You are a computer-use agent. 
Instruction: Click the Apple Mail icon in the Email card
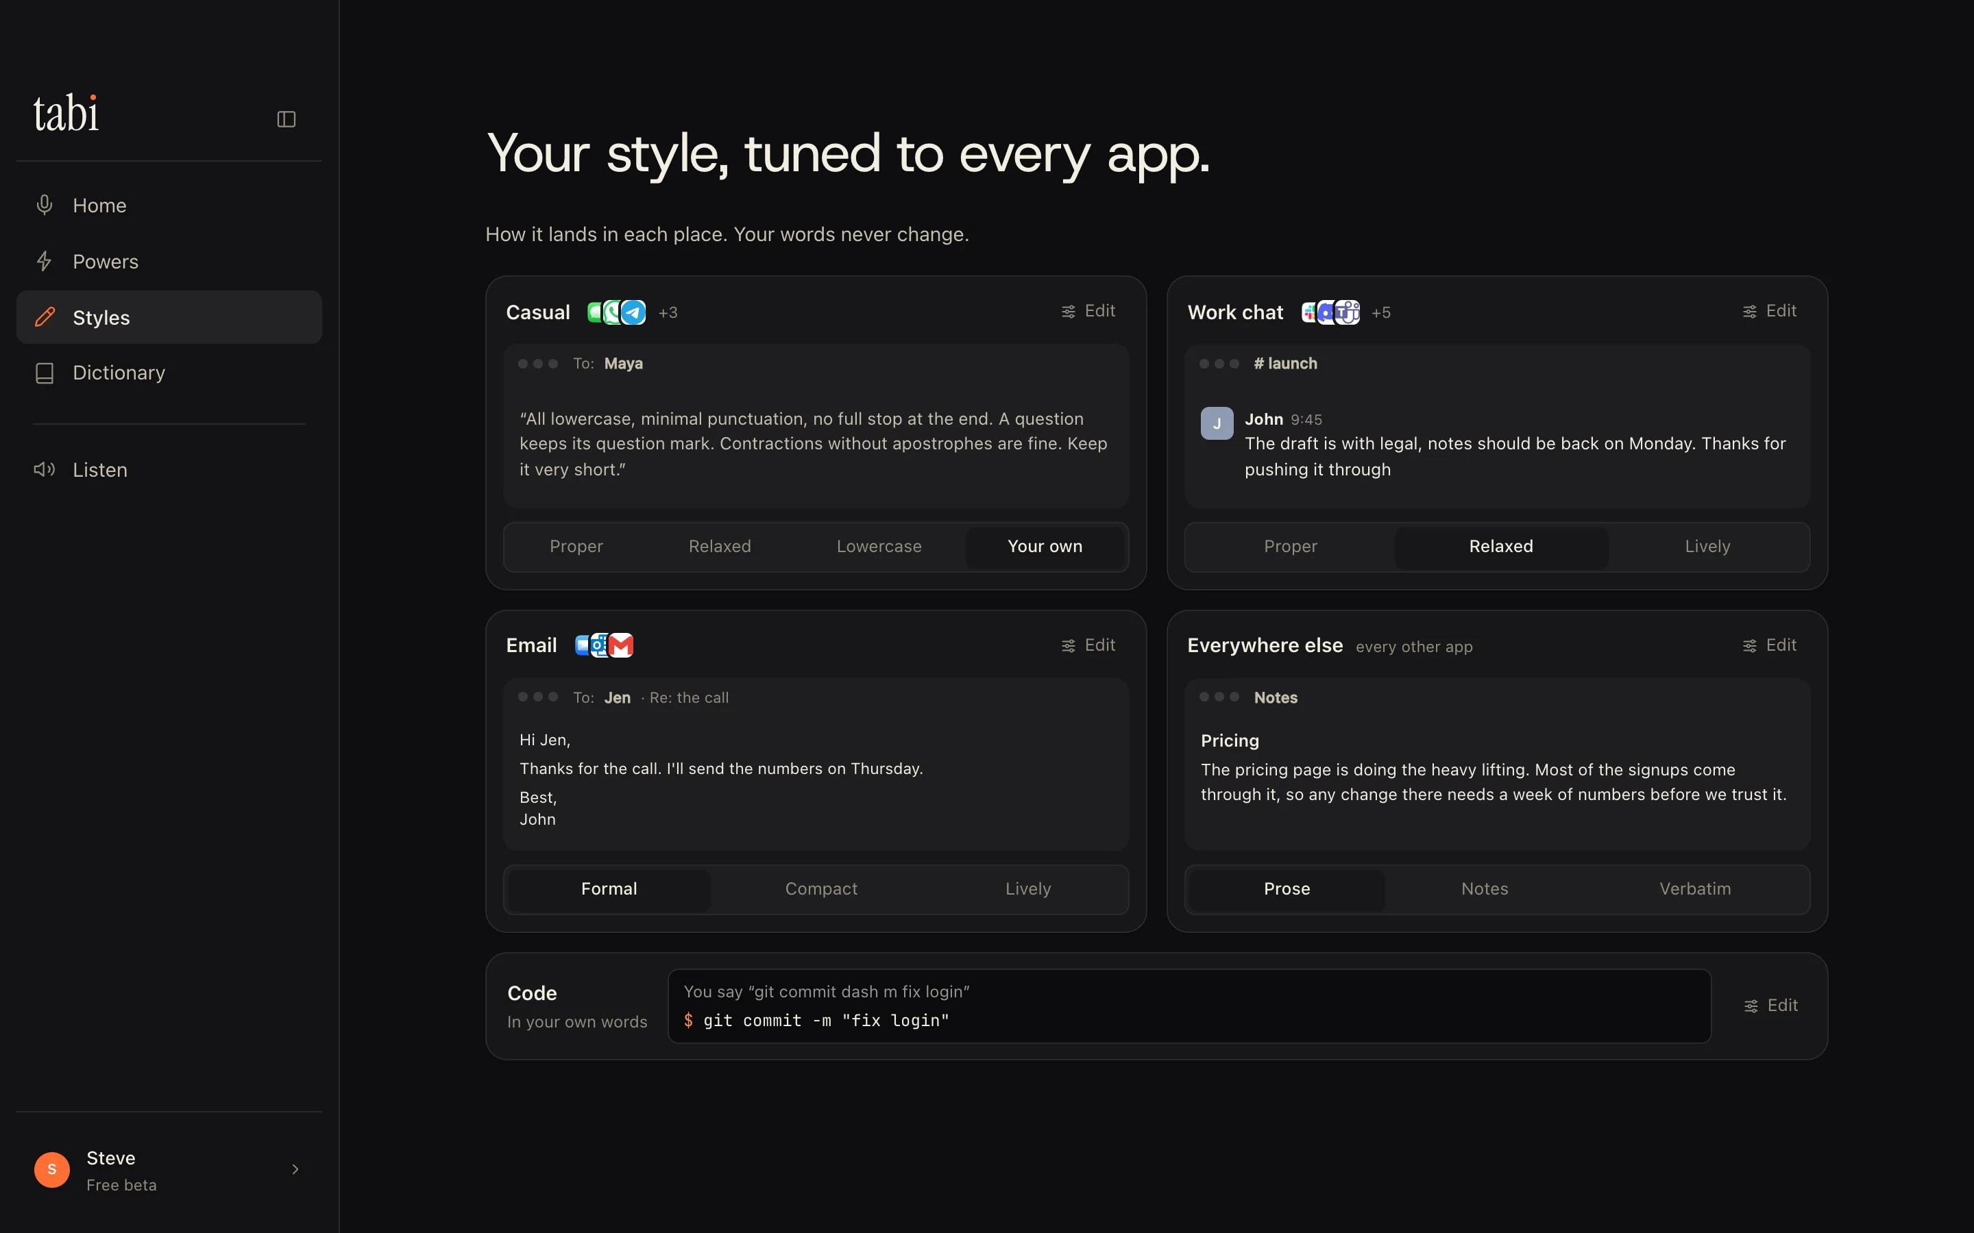click(583, 645)
